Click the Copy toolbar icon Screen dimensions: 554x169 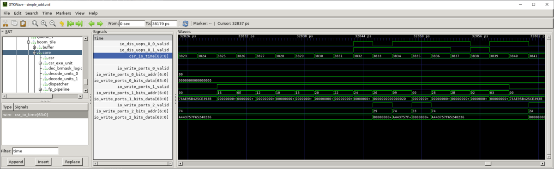point(14,23)
